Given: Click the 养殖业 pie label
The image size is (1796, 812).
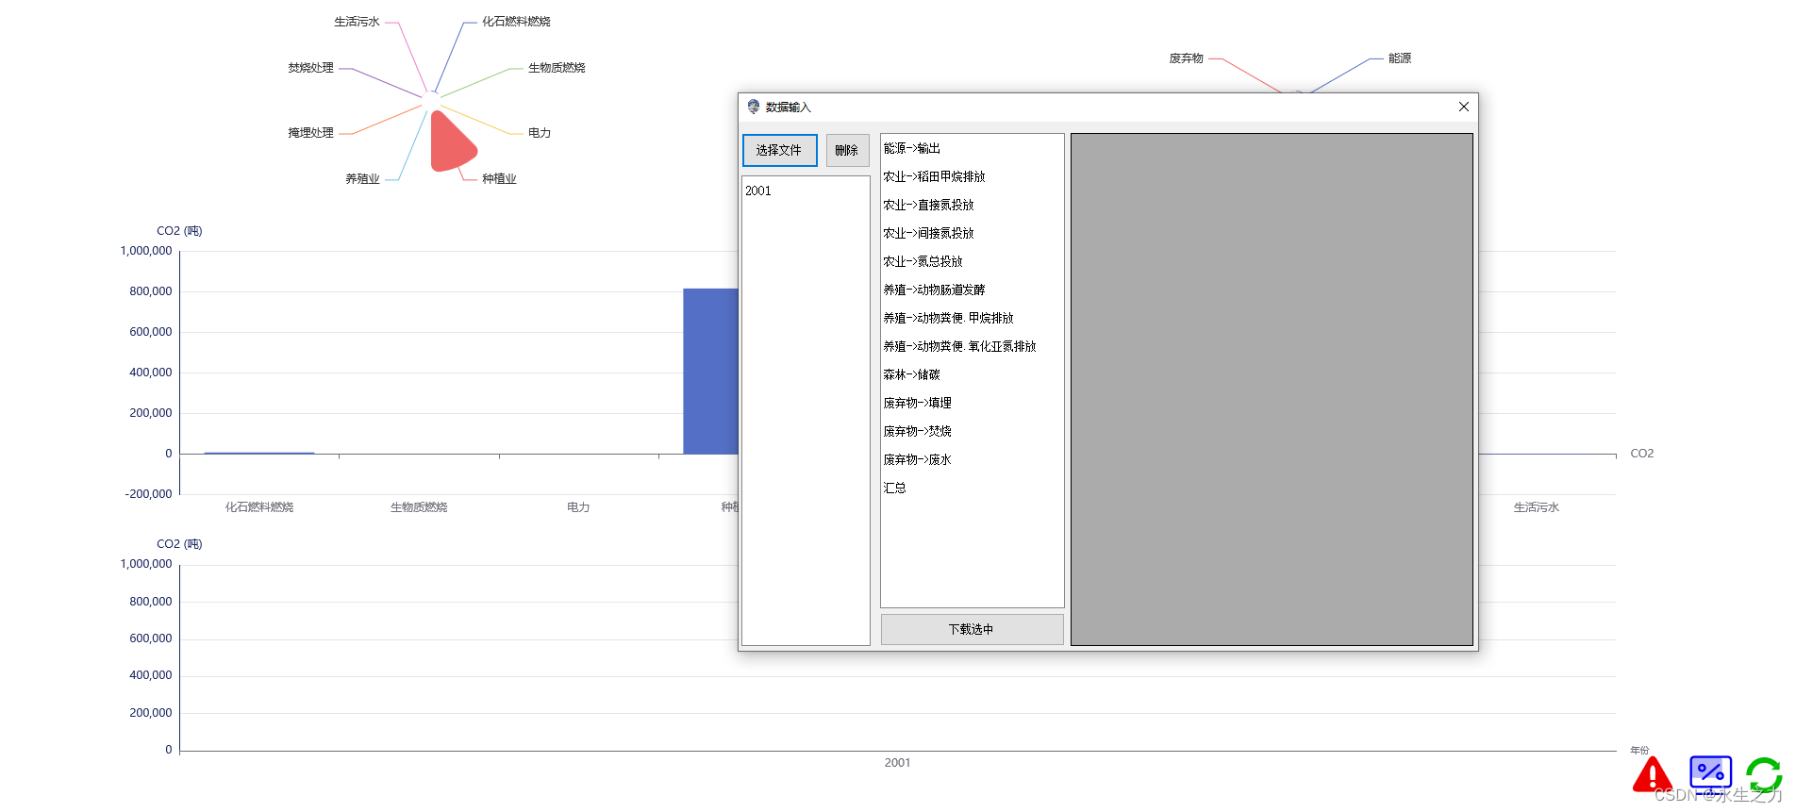Looking at the screenshot, I should (x=362, y=178).
